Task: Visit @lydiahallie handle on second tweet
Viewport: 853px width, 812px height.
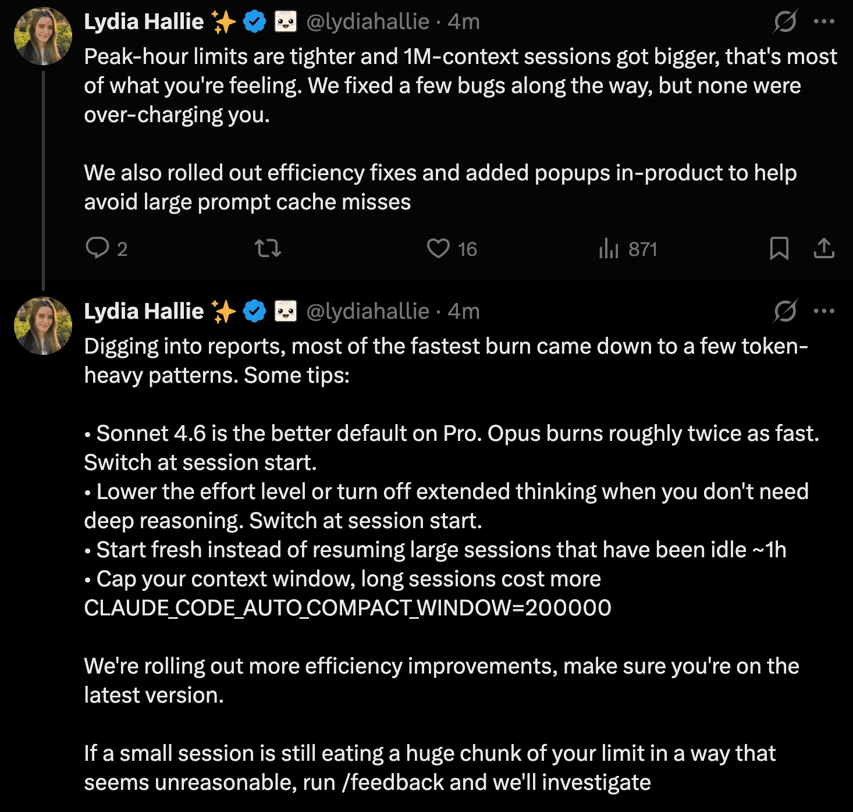Action: tap(368, 311)
